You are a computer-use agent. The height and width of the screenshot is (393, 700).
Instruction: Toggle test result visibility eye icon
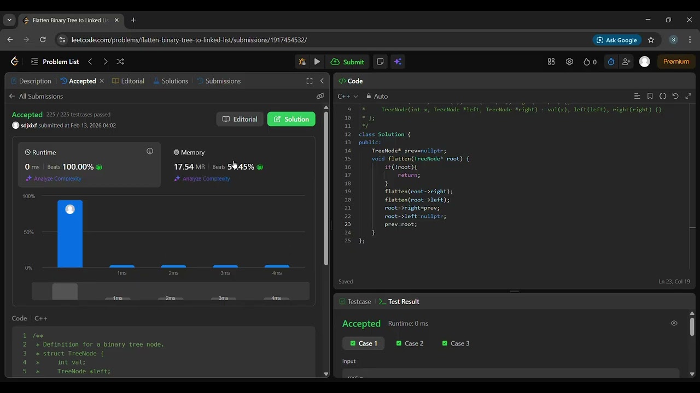(x=674, y=323)
